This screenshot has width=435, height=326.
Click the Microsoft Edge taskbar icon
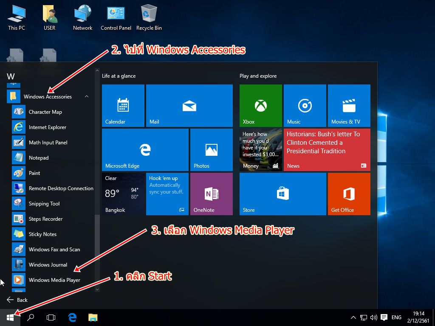pos(72,317)
